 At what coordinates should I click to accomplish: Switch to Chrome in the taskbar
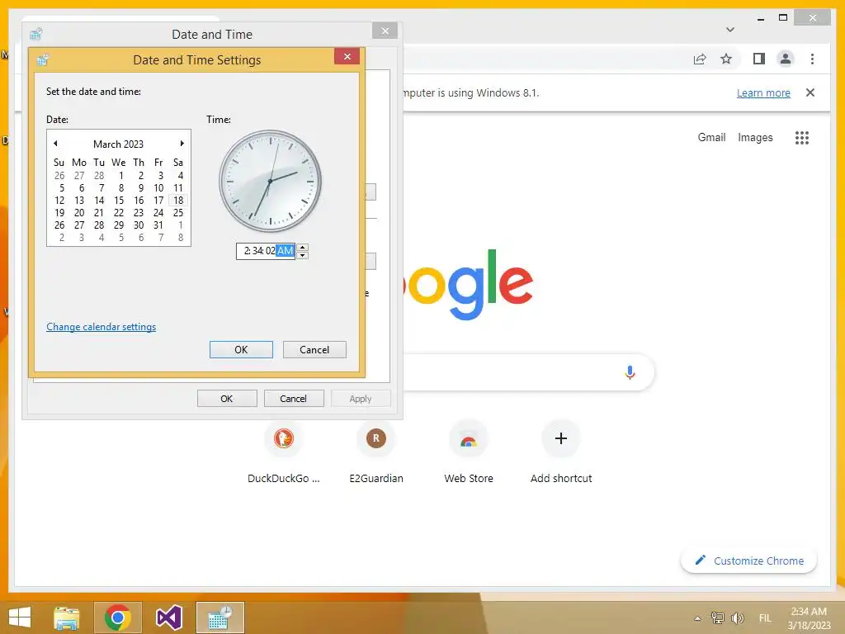coord(118,617)
